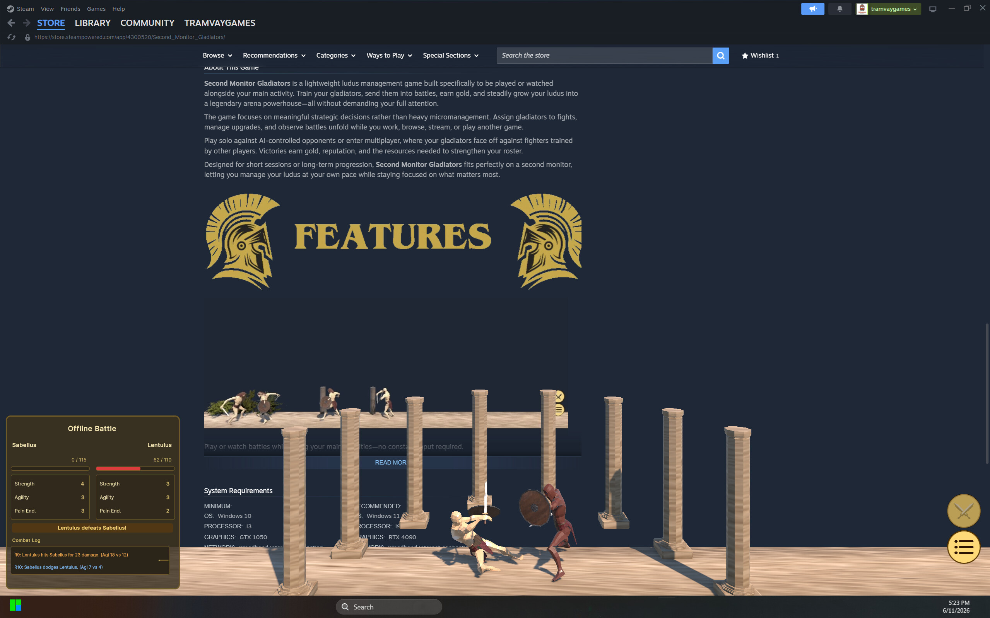Click the Combat Log heading
This screenshot has width=990, height=618.
[x=26, y=540]
